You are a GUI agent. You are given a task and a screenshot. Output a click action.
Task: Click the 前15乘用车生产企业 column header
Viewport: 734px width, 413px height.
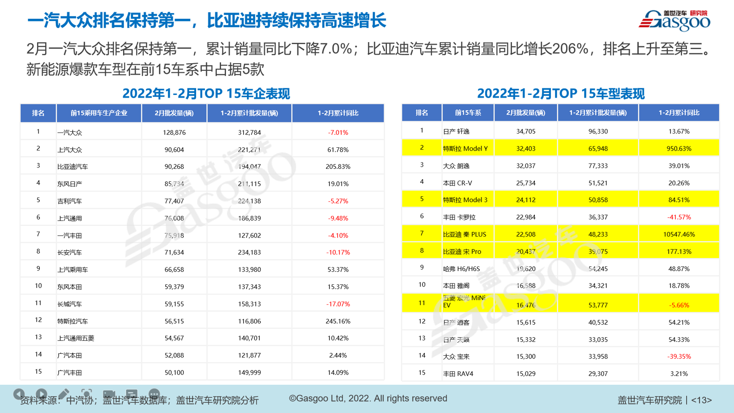point(99,113)
